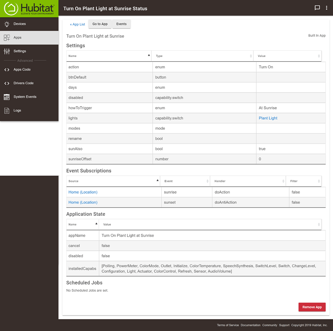This screenshot has height=331, width=333.
Task: Select the 'action' setting name cell
Action: point(110,67)
